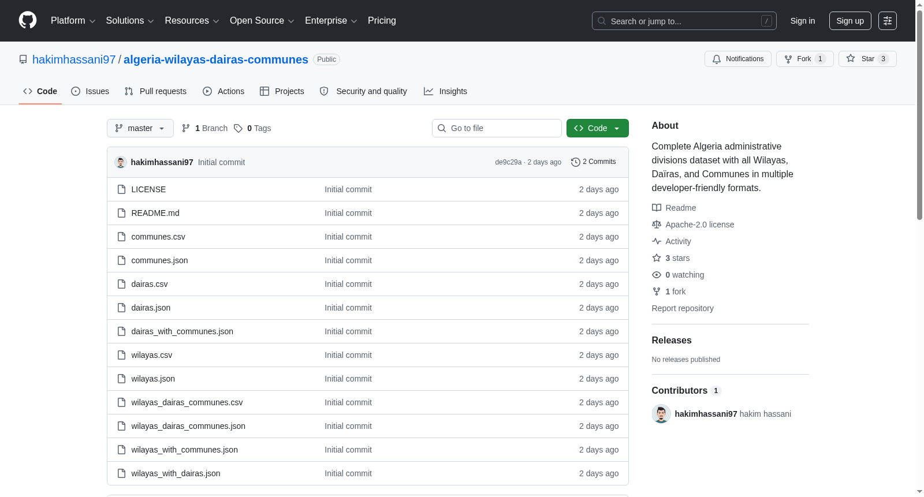Open the wilayas.json file
The height and width of the screenshot is (497, 924).
coord(153,379)
